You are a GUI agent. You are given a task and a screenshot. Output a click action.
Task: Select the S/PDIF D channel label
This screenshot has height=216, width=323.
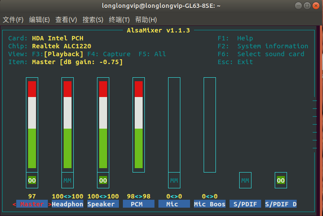click(x=281, y=204)
